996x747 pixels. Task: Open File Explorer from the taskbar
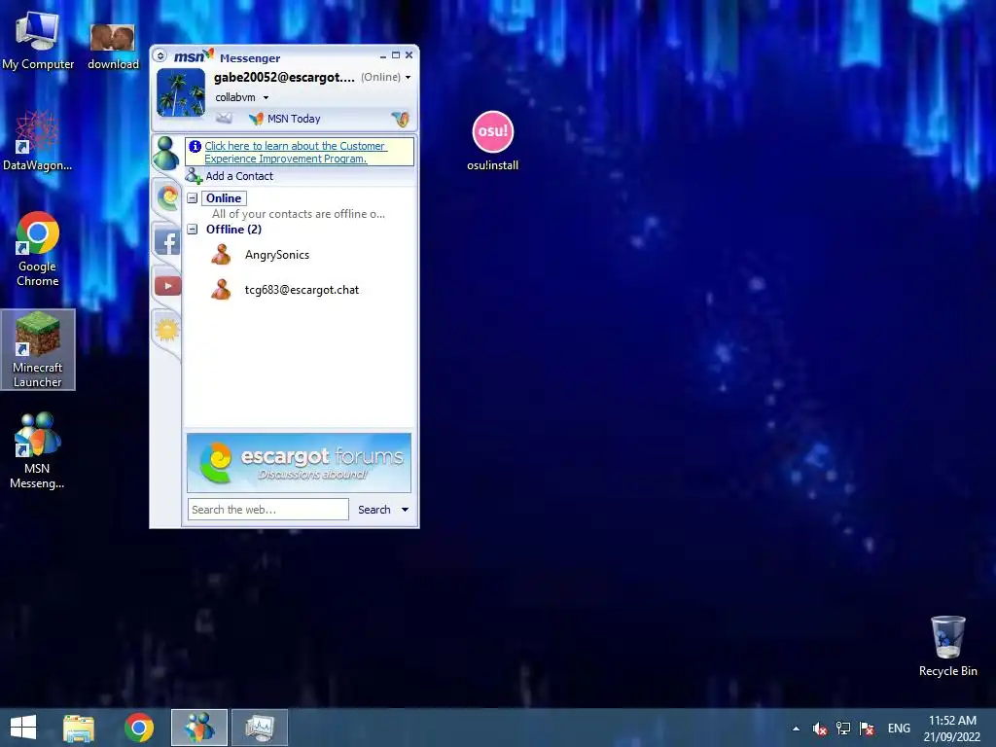79,728
